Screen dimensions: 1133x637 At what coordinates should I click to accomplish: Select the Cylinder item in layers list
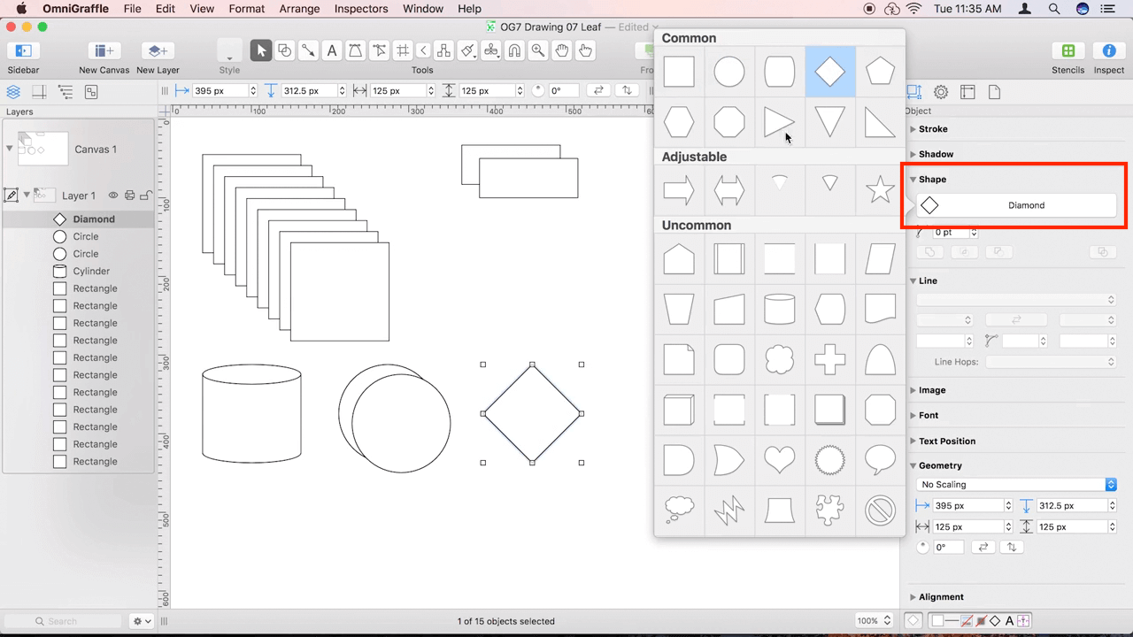pos(91,272)
